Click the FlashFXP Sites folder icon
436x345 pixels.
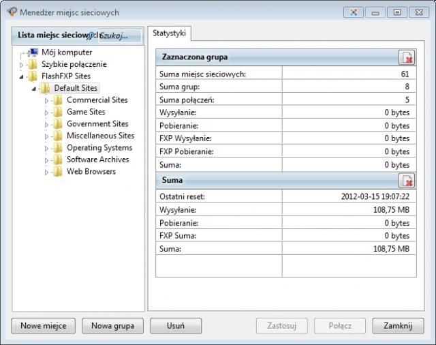point(33,76)
